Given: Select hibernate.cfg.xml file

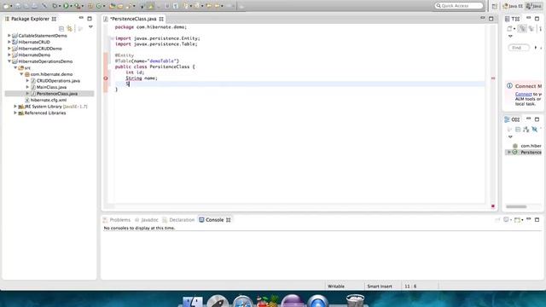Looking at the screenshot, I should [49, 100].
